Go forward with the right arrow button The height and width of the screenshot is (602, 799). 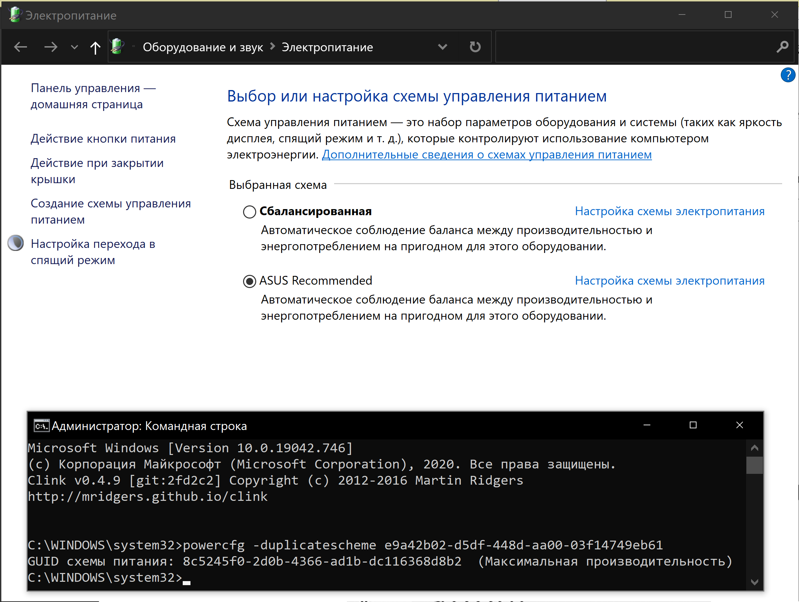pos(51,47)
